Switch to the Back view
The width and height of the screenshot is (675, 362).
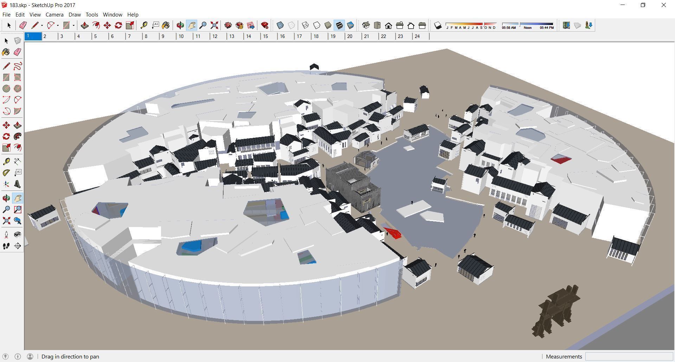coord(411,25)
